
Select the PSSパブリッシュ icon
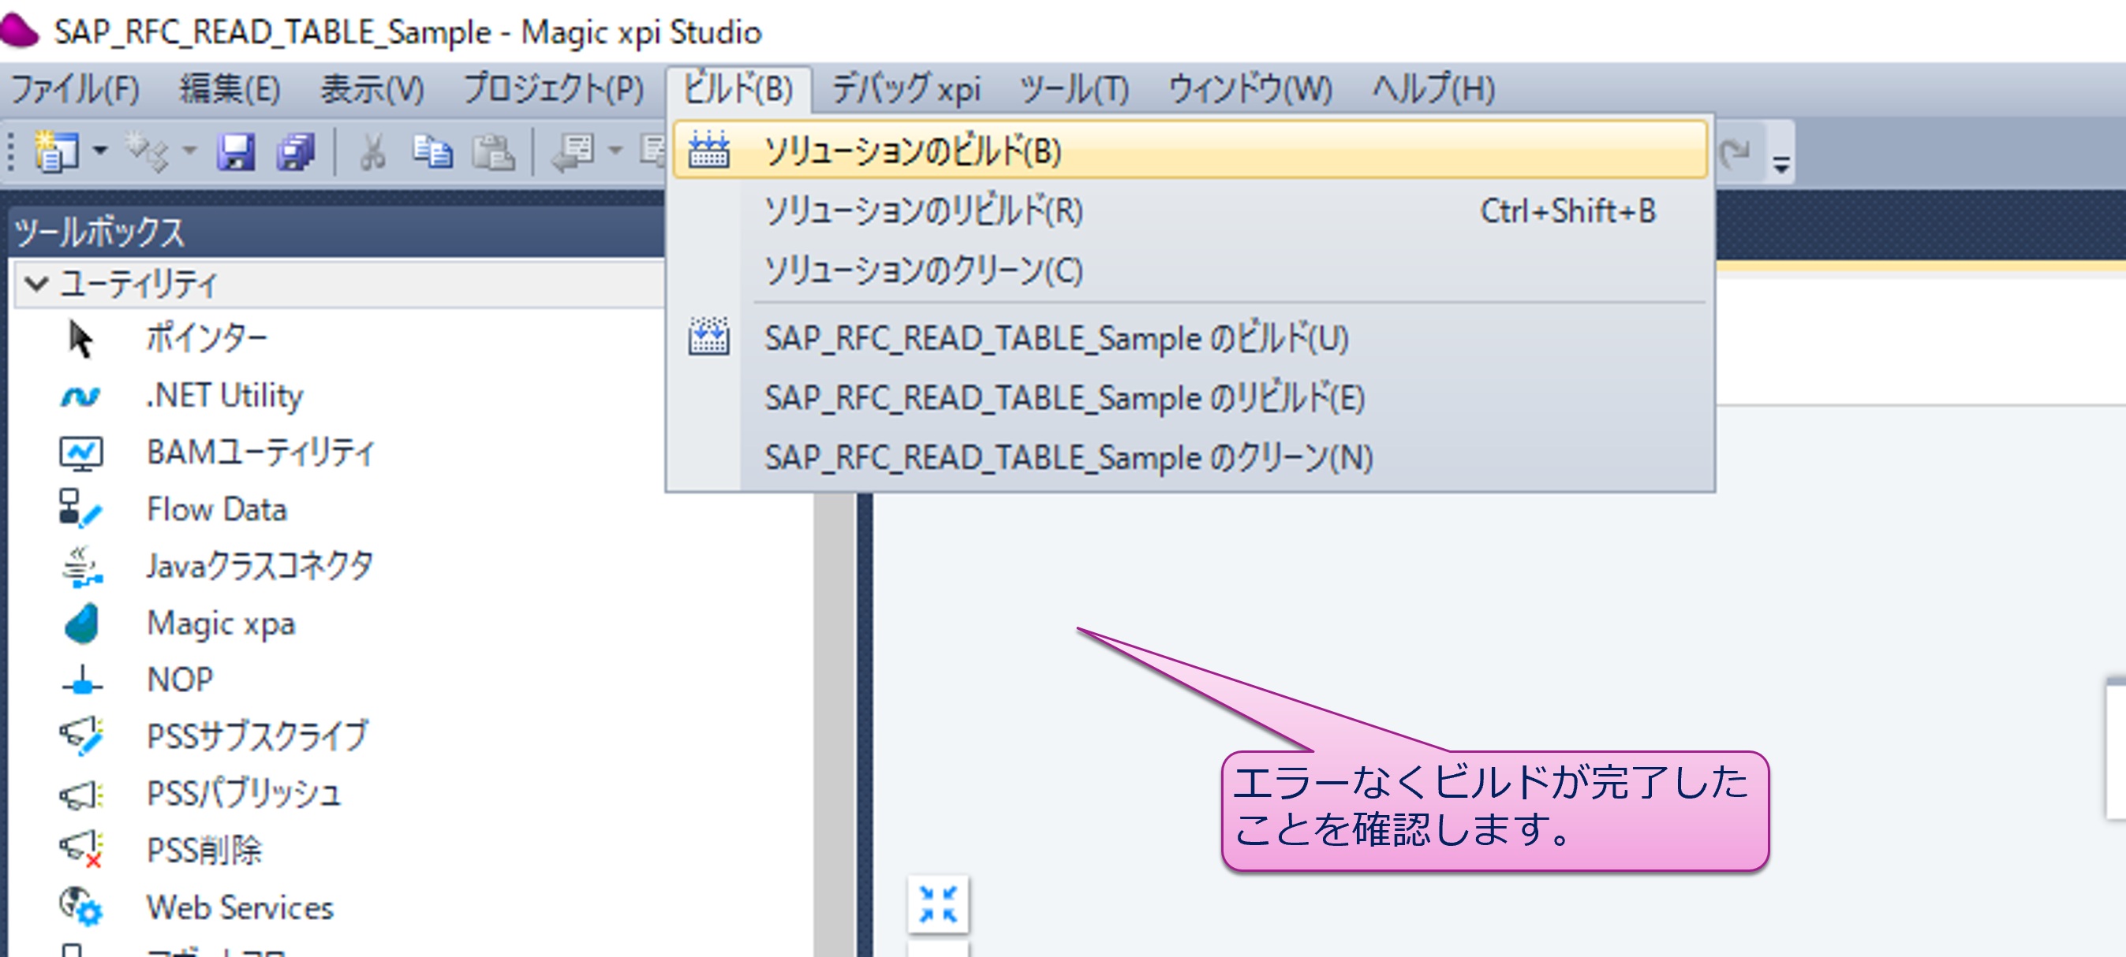(x=81, y=795)
